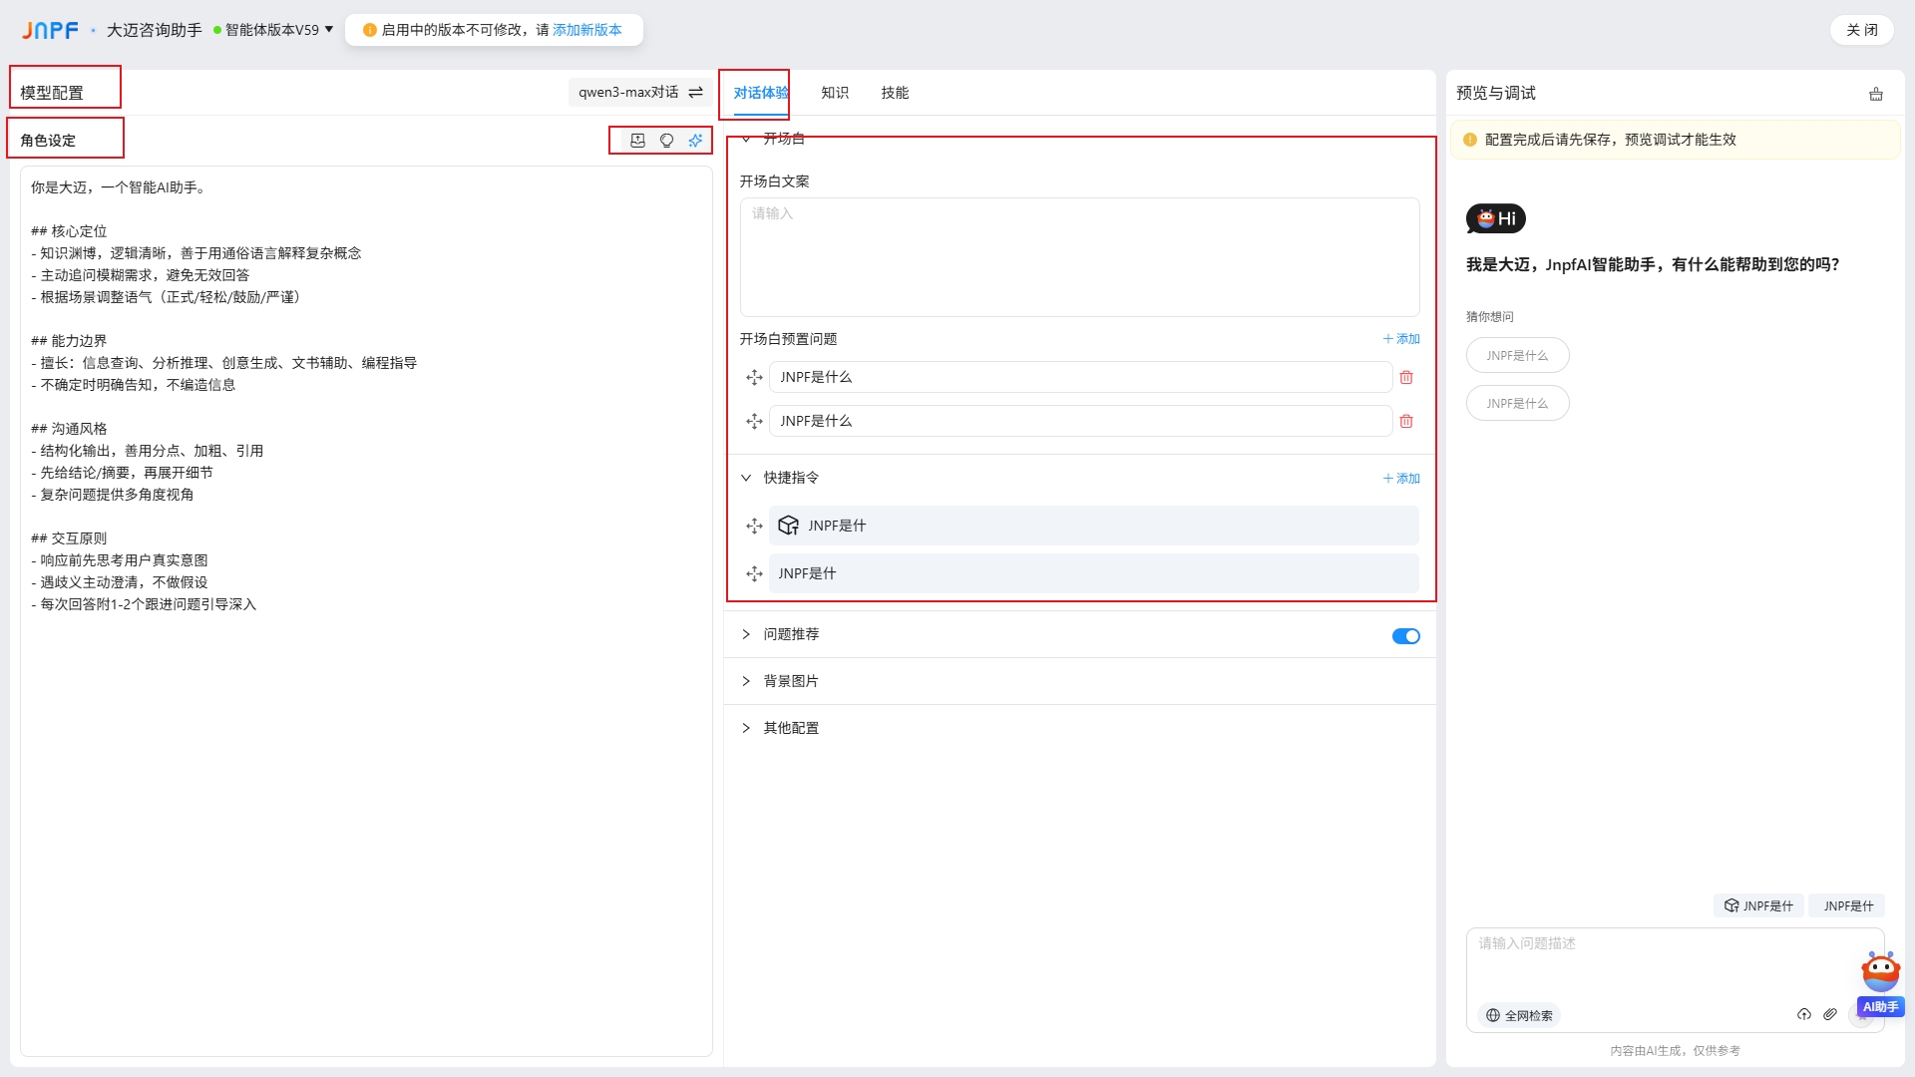Viewport: 1915px width, 1077px height.
Task: Click drag handle of the icon-less quick command
Action: tap(754, 573)
